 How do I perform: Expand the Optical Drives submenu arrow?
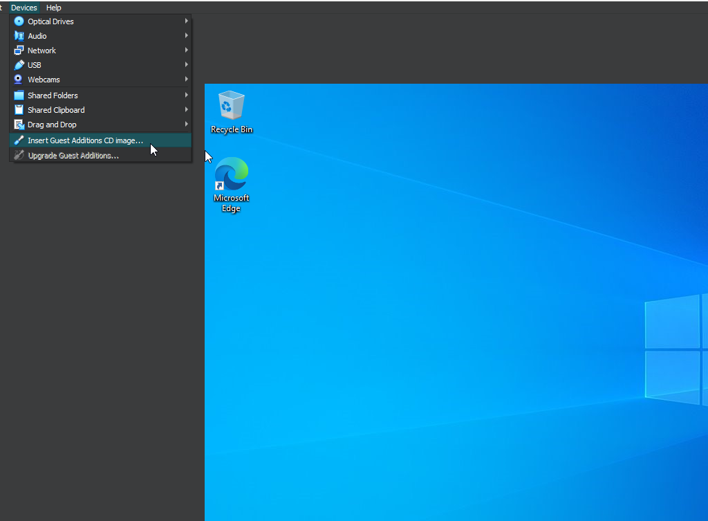click(186, 21)
